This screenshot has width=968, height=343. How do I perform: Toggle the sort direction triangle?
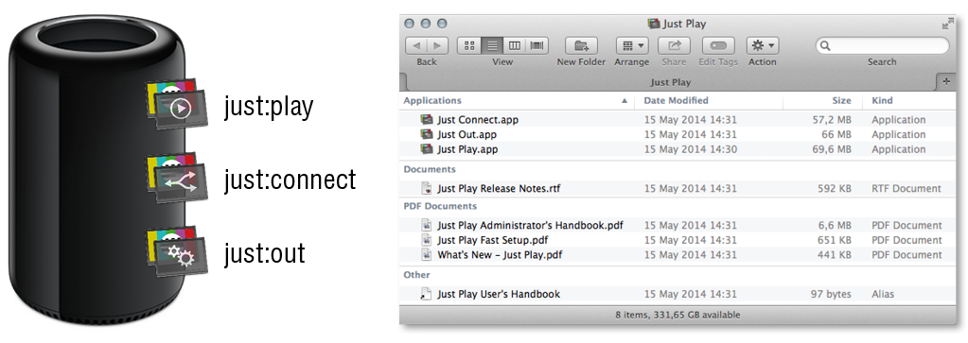tap(625, 100)
